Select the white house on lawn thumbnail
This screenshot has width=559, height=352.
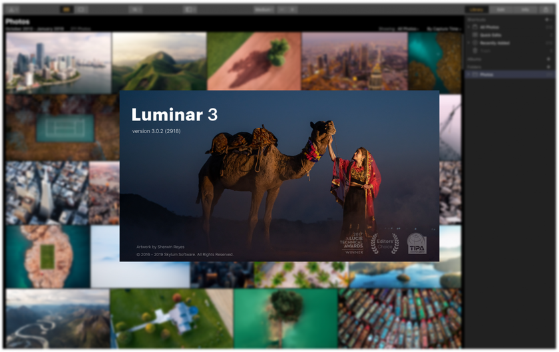tap(172, 319)
